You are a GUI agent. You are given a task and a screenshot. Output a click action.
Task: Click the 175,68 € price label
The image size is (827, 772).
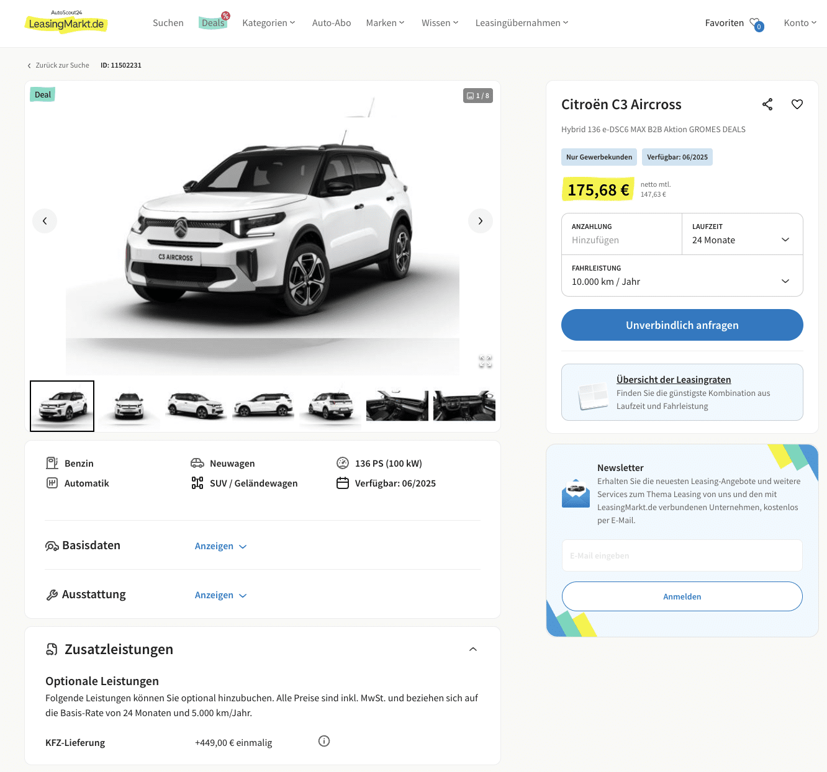click(x=599, y=189)
